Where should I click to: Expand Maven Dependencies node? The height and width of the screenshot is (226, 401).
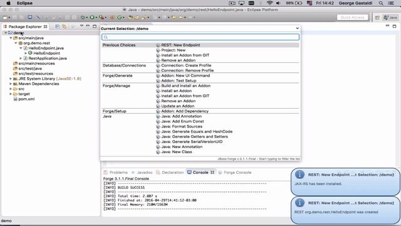point(11,83)
